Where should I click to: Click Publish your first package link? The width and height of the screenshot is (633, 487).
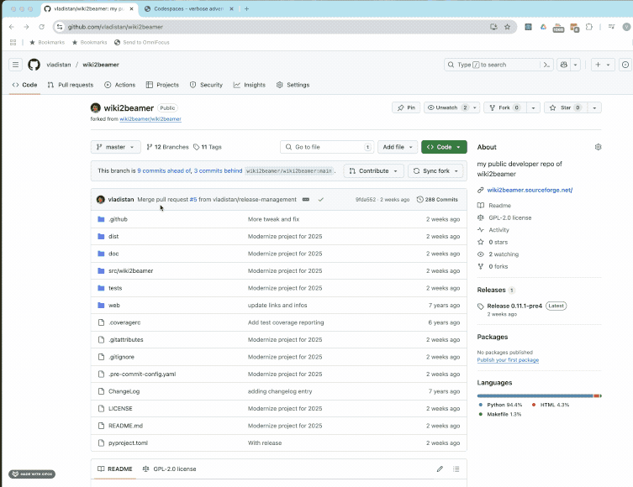(x=508, y=360)
